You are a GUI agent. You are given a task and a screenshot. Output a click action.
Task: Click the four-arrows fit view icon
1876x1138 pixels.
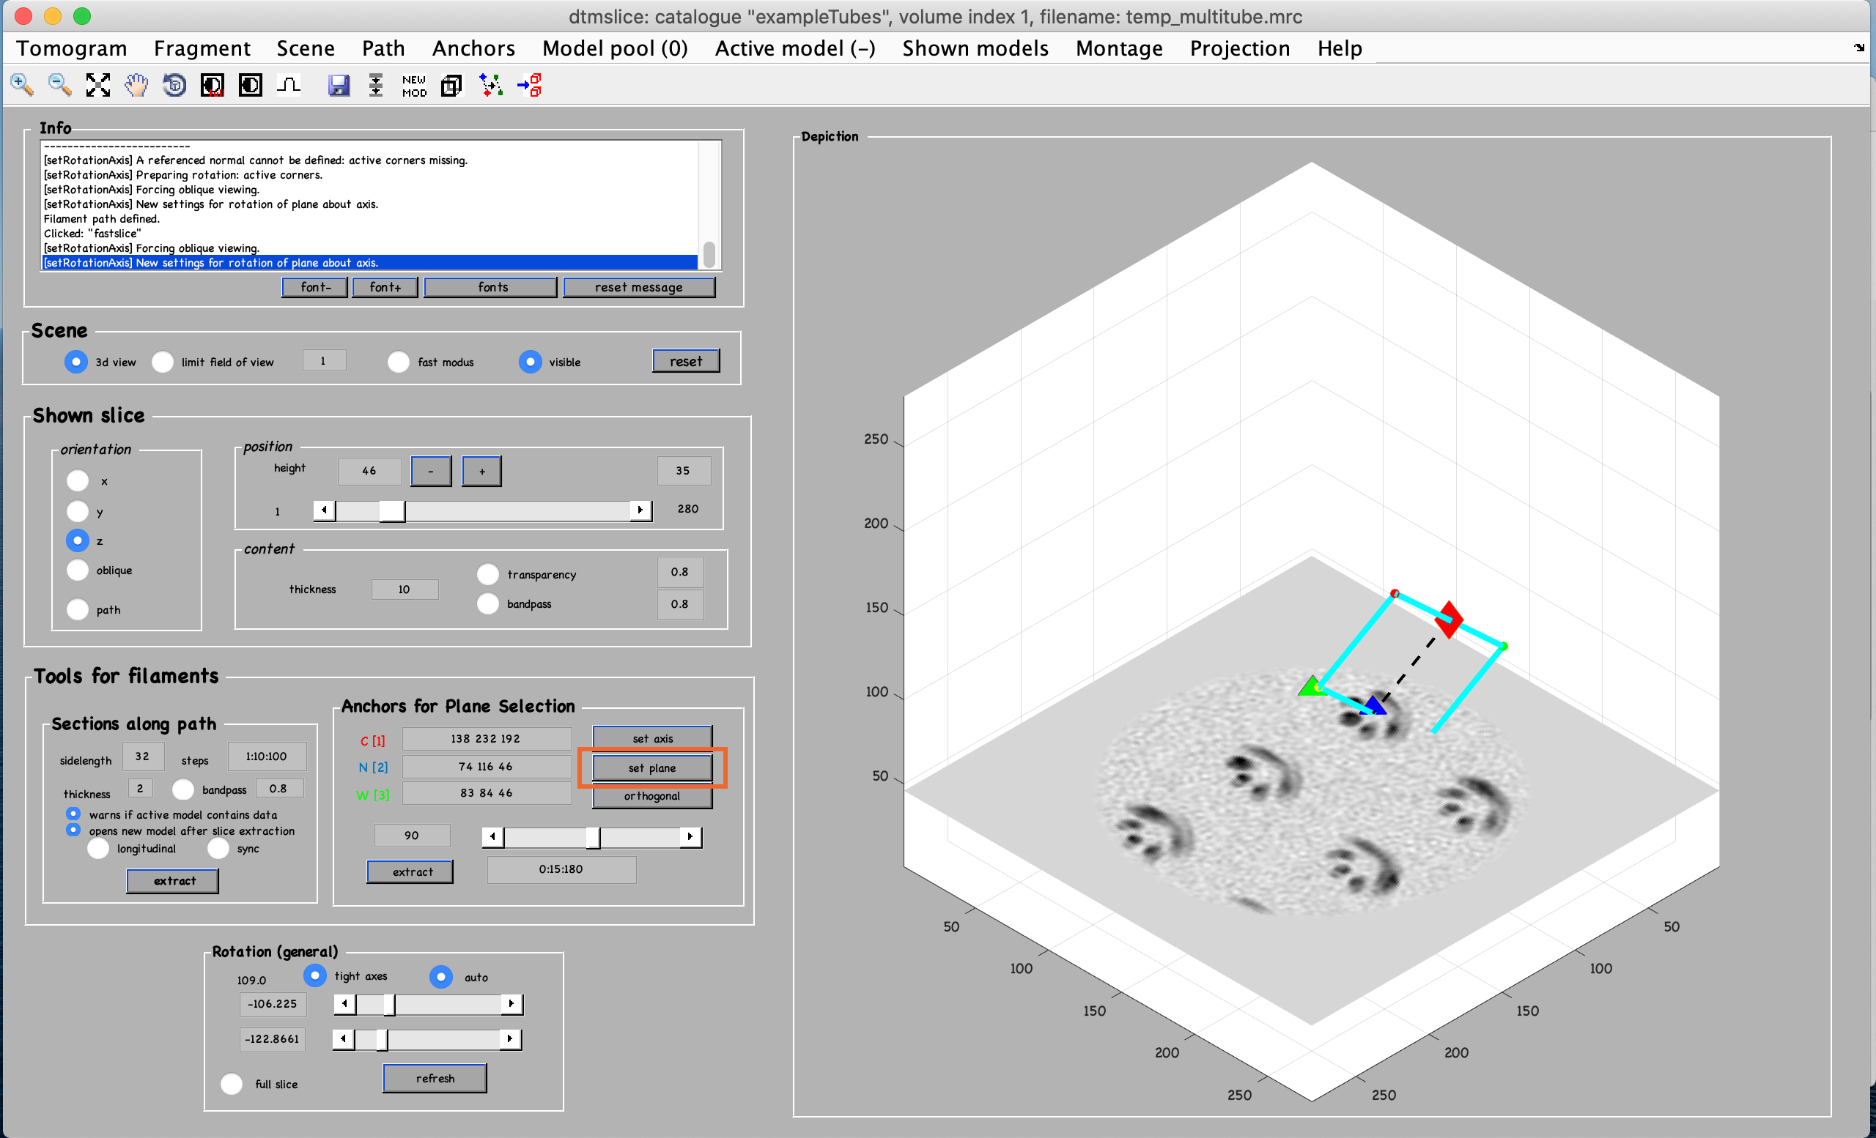coord(97,84)
